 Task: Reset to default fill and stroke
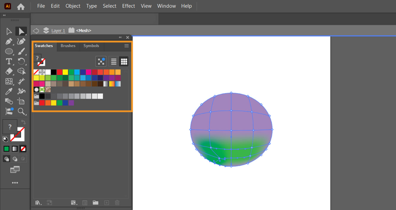5,139
